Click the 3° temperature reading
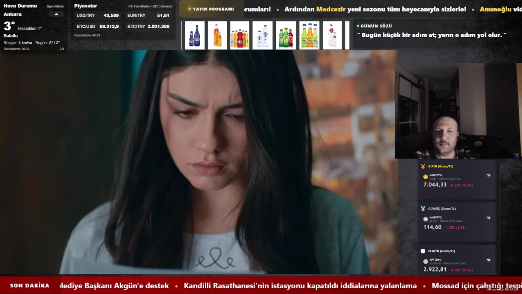The width and height of the screenshot is (522, 294). tap(9, 26)
